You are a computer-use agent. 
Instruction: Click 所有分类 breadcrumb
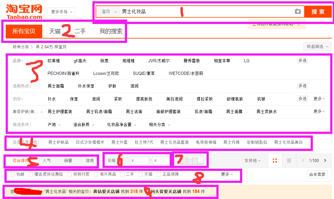tap(21, 47)
